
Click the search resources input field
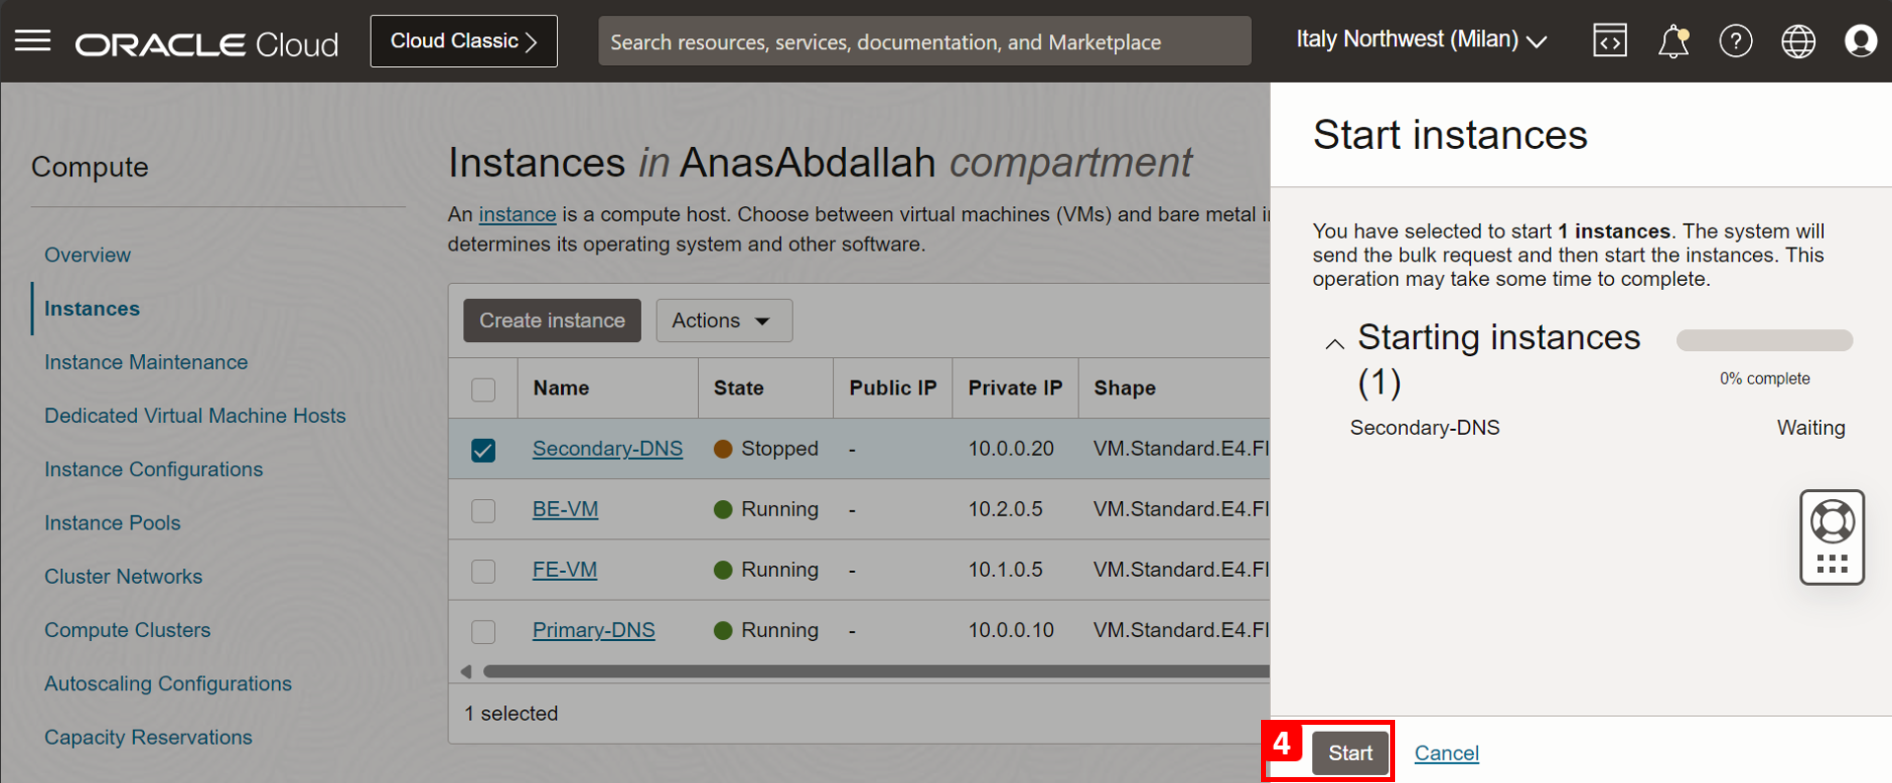[x=925, y=41]
